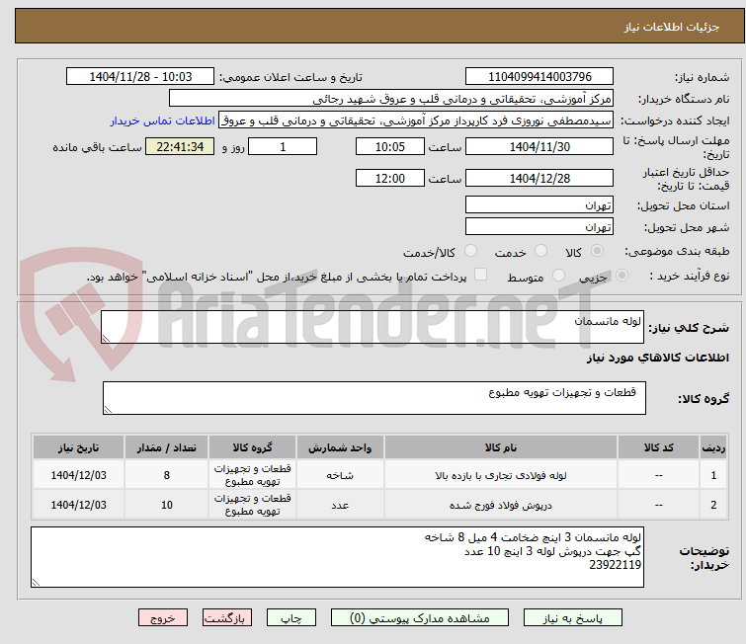Click the نام دستگاه خریدار field
This screenshot has width=746, height=644.
coord(391,99)
